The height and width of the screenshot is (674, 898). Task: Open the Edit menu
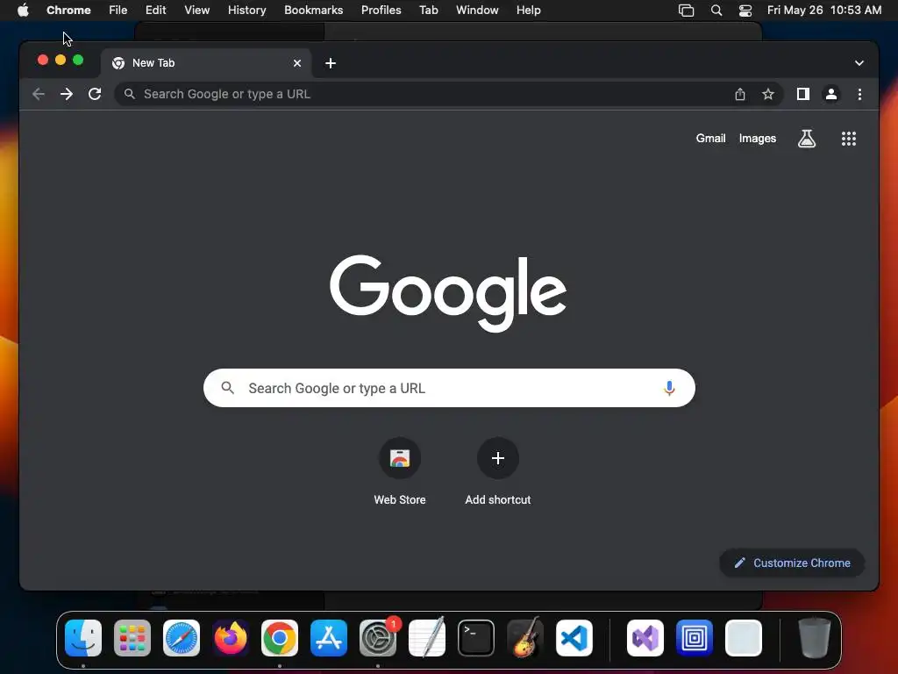(155, 10)
